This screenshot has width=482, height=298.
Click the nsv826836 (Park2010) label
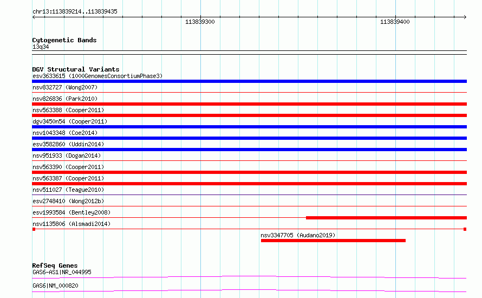pyautogui.click(x=65, y=99)
